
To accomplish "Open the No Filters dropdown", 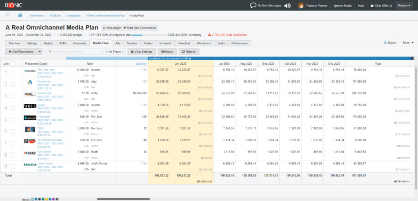I will (x=115, y=52).
